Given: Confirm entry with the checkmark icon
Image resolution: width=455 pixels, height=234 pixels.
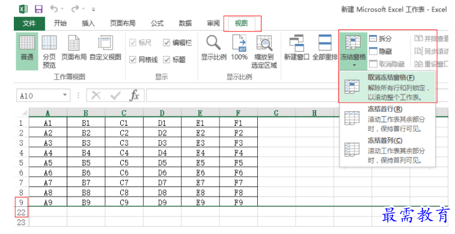Looking at the screenshot, I should click(115, 96).
